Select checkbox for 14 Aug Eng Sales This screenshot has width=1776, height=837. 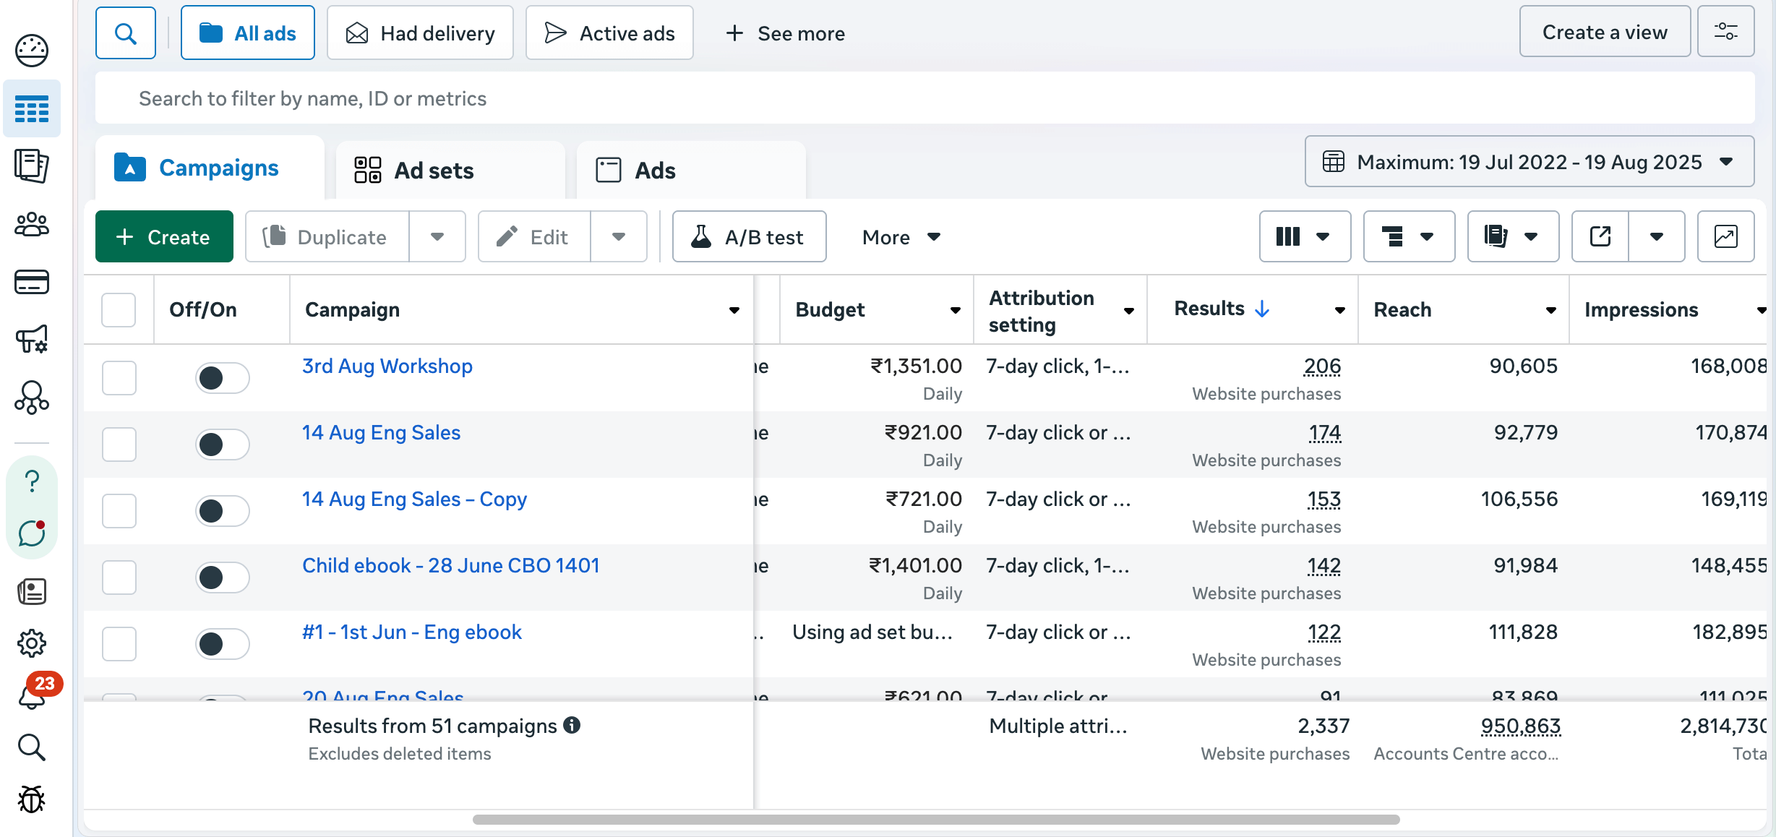point(119,444)
